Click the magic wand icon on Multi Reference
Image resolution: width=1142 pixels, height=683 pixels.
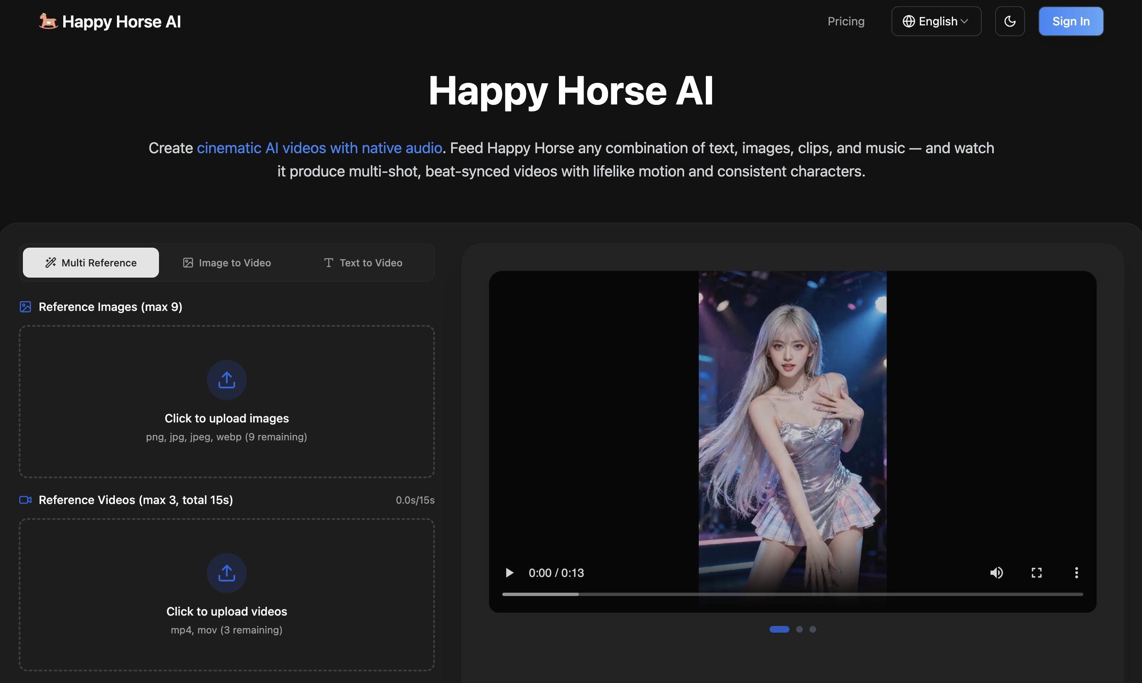click(50, 262)
